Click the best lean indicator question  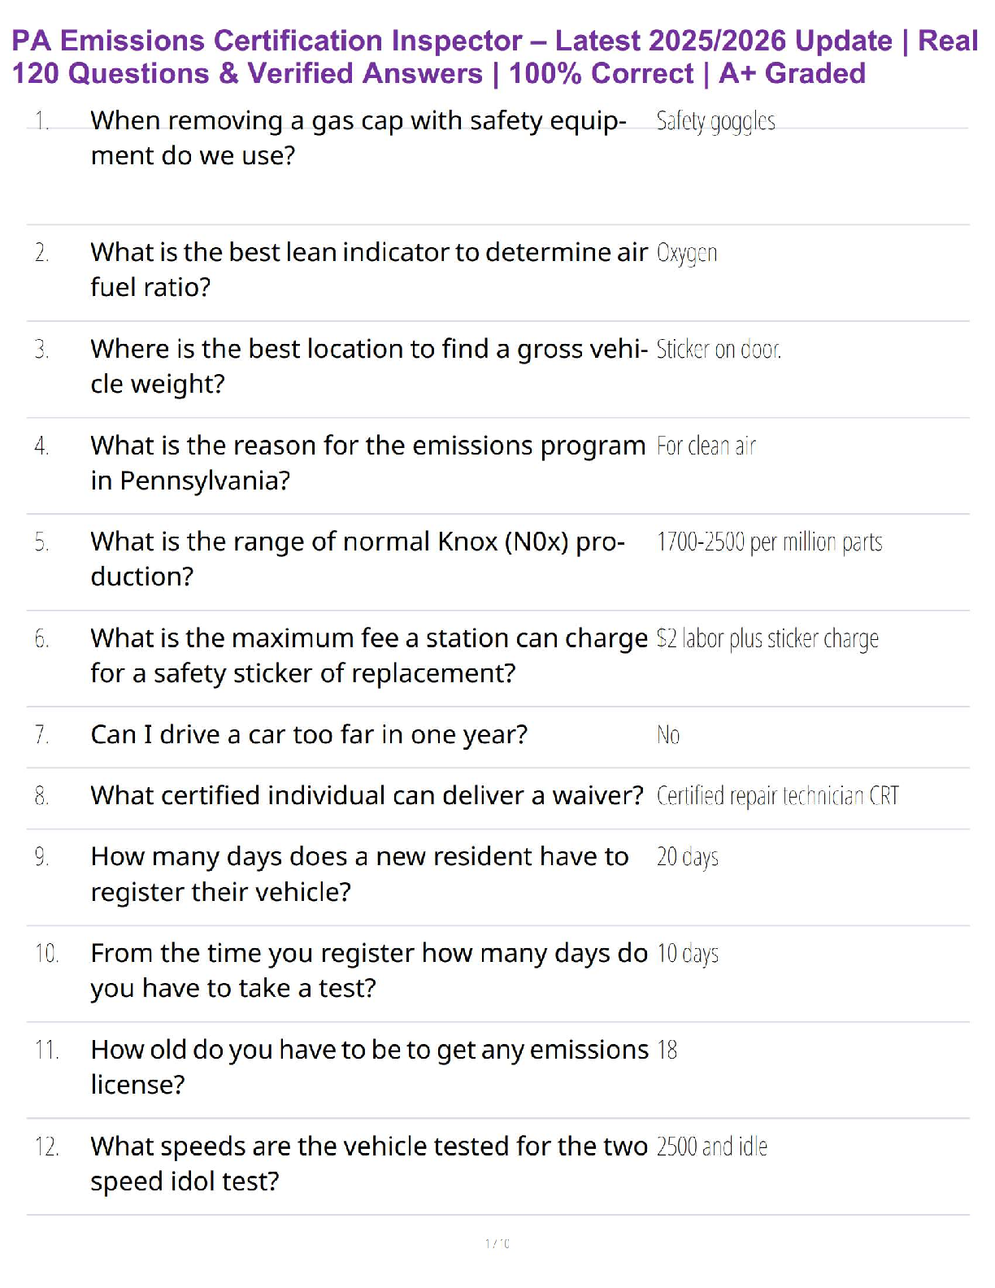pyautogui.click(x=368, y=269)
